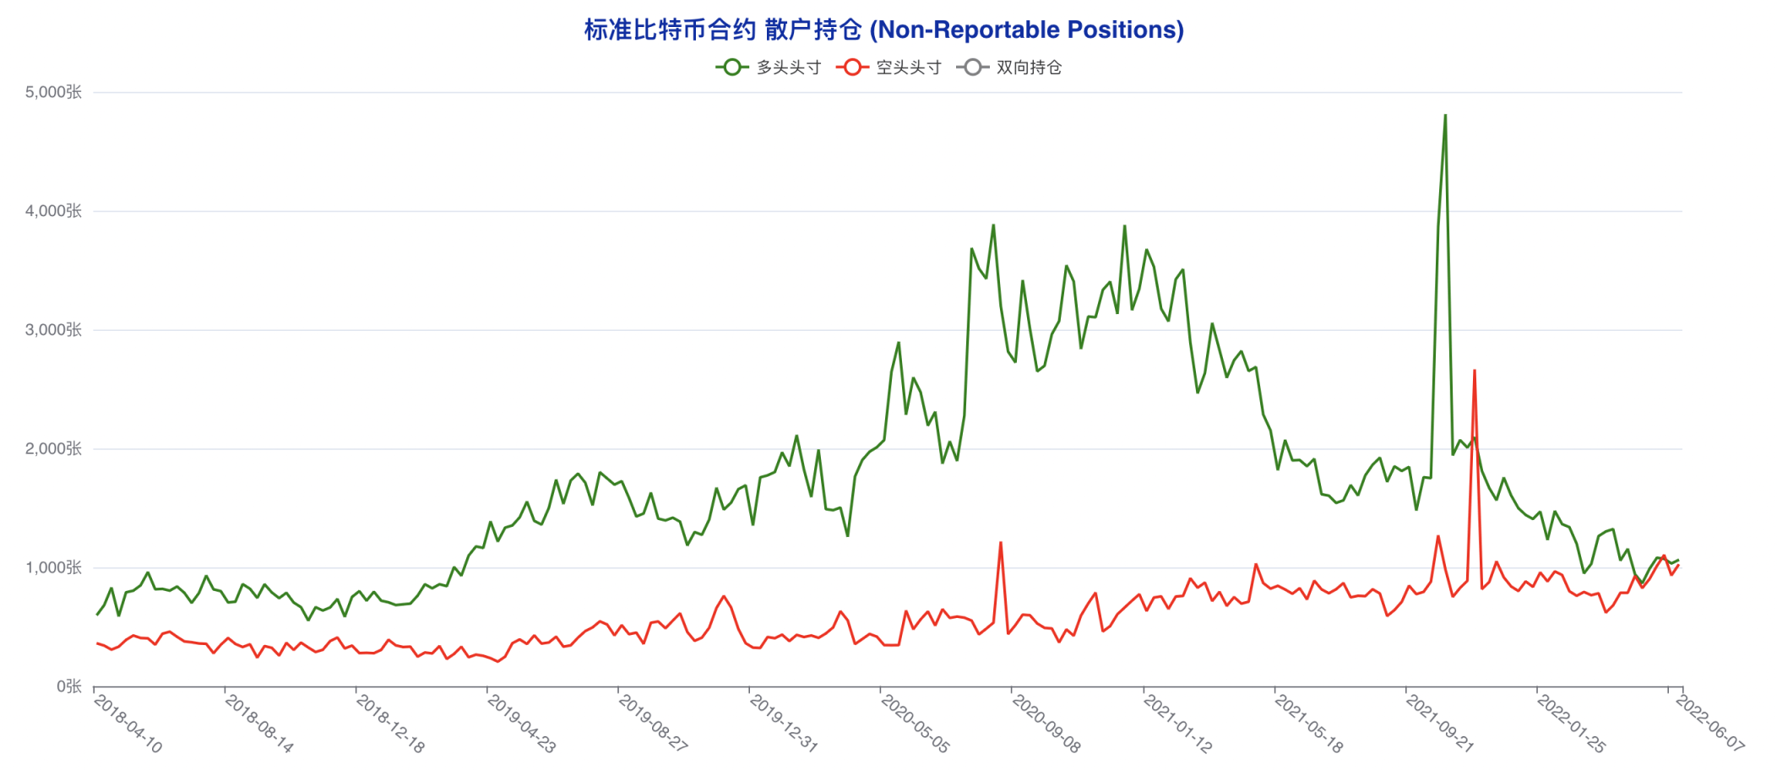Click the 2020-09-08 date label
Viewport: 1777px width, 770px height.
point(1046,724)
